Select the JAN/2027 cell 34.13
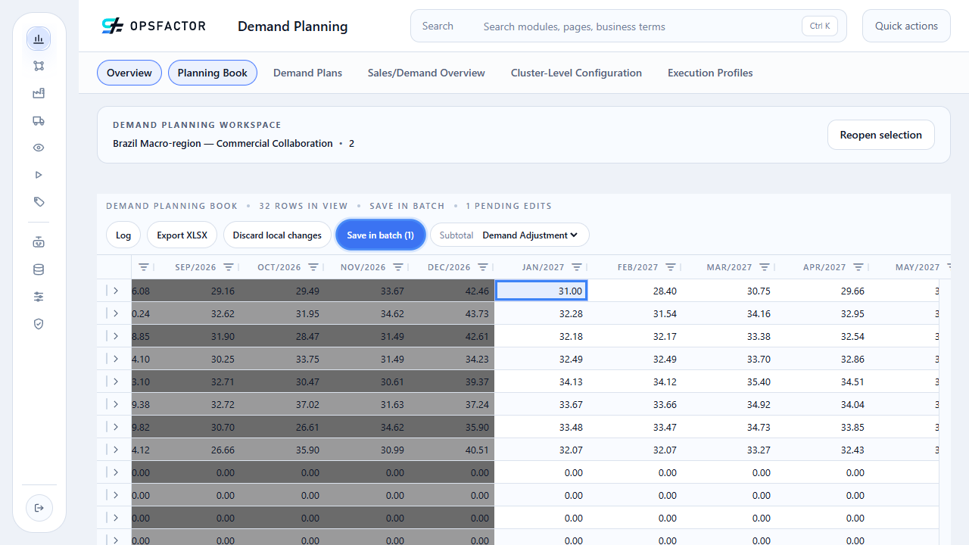Image resolution: width=969 pixels, height=545 pixels. [x=541, y=381]
